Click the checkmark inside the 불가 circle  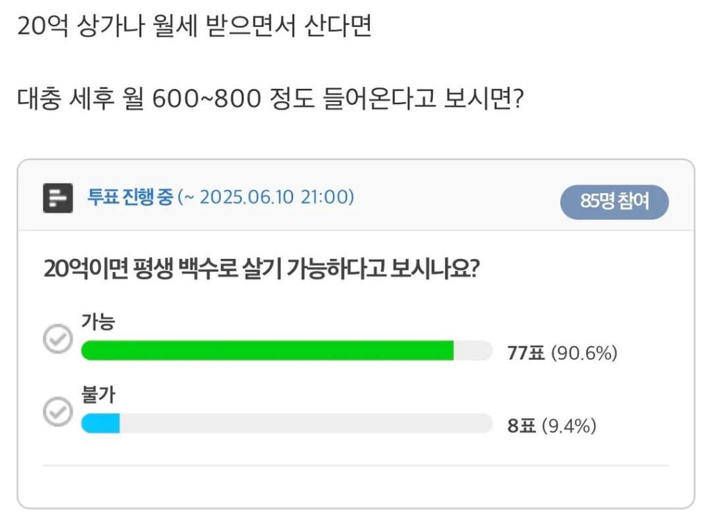[59, 412]
